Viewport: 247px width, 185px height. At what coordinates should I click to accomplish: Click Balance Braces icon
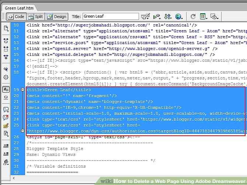pyautogui.click(x=6, y=77)
